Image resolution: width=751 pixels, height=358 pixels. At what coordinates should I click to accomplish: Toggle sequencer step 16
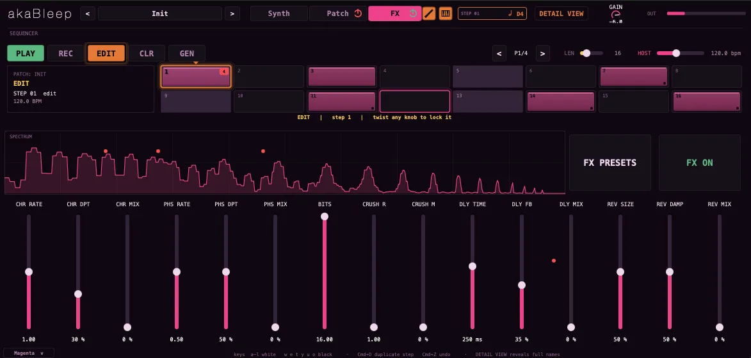pyautogui.click(x=706, y=101)
